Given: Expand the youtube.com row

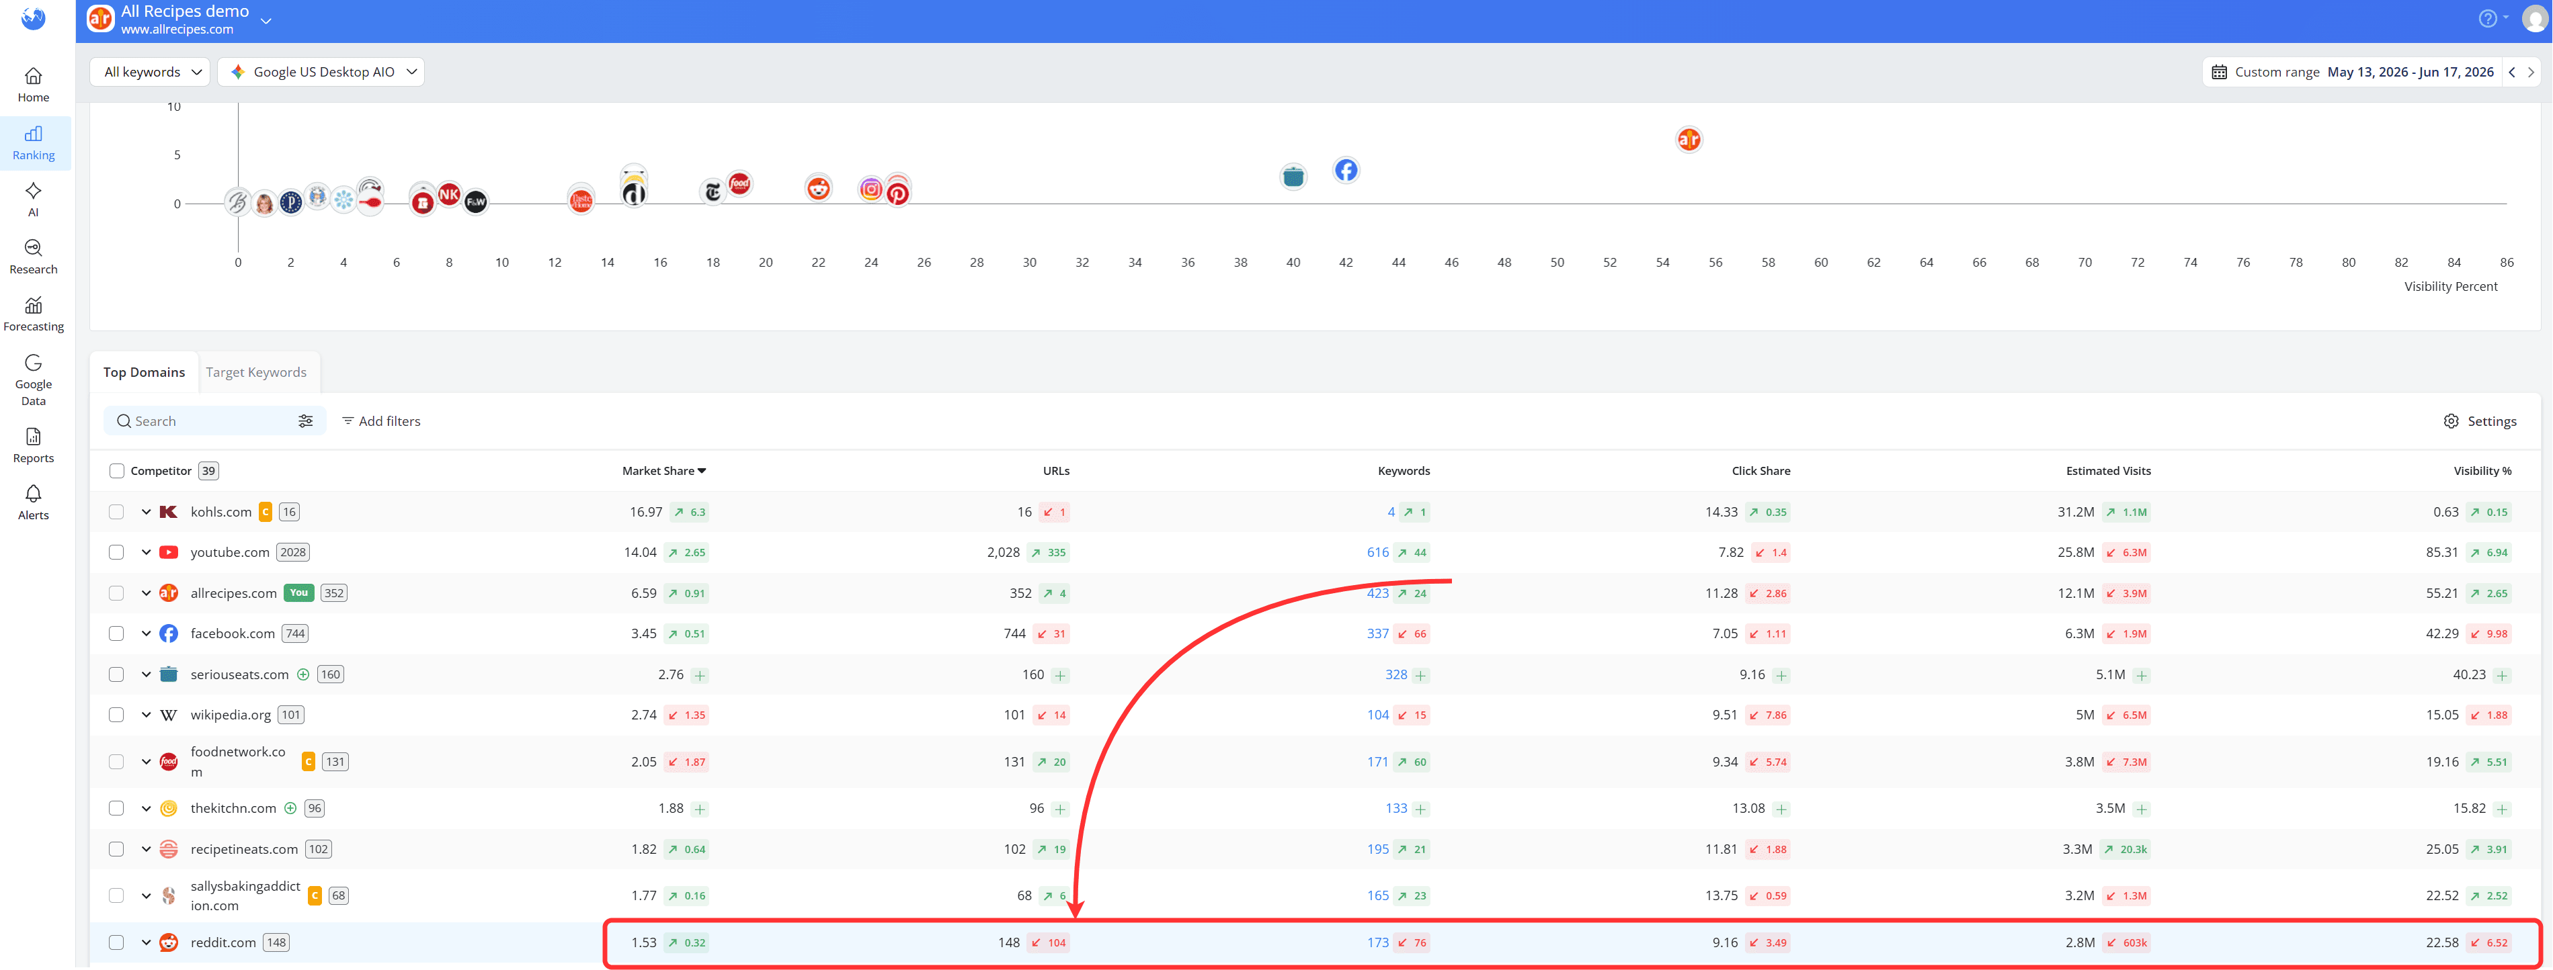Looking at the screenshot, I should coord(146,553).
